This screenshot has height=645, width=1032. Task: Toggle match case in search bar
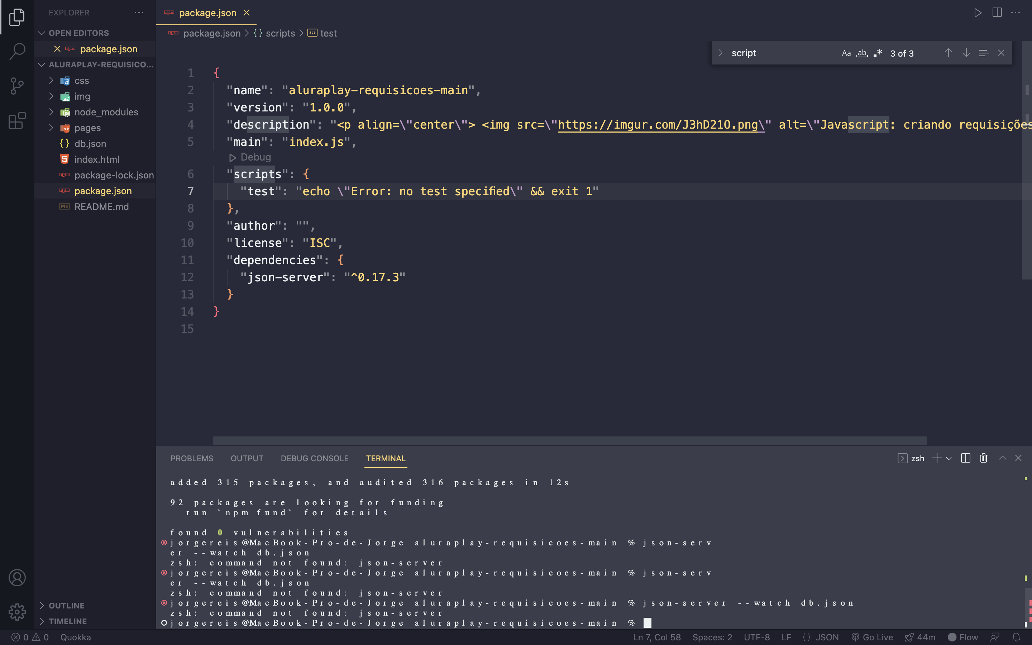click(846, 53)
